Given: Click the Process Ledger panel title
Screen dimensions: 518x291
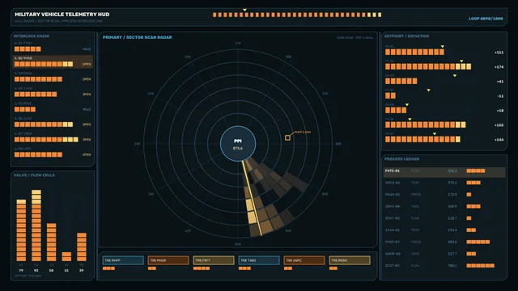Looking at the screenshot, I should 401,159.
